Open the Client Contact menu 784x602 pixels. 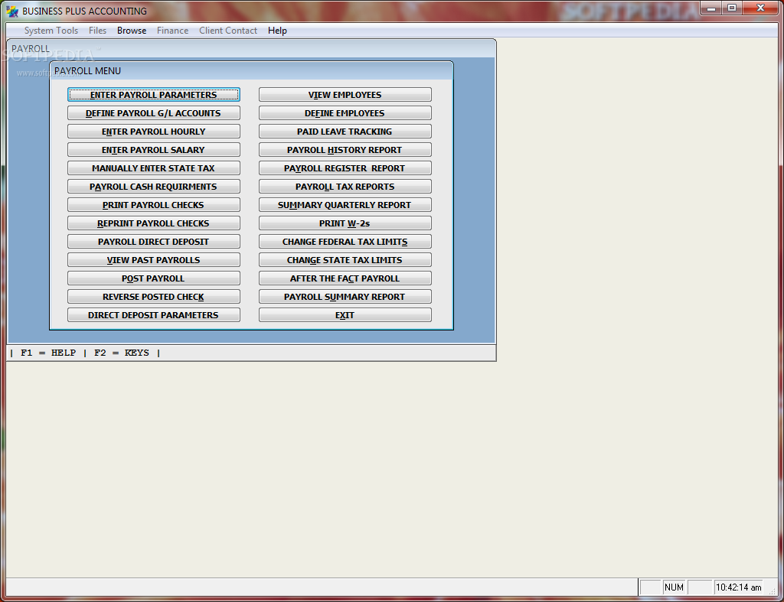pyautogui.click(x=228, y=31)
